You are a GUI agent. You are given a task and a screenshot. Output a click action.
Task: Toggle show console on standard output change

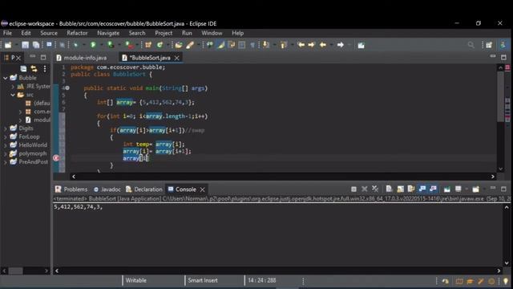[x=422, y=189]
